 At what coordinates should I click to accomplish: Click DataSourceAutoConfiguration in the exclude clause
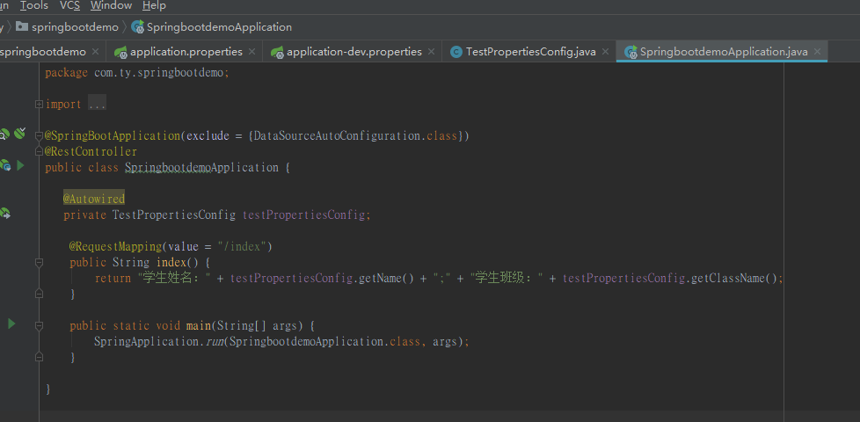pyautogui.click(x=339, y=136)
